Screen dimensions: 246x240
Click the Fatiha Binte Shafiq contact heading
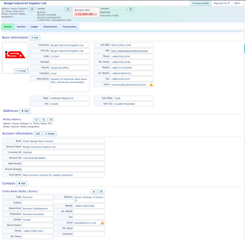point(20,191)
